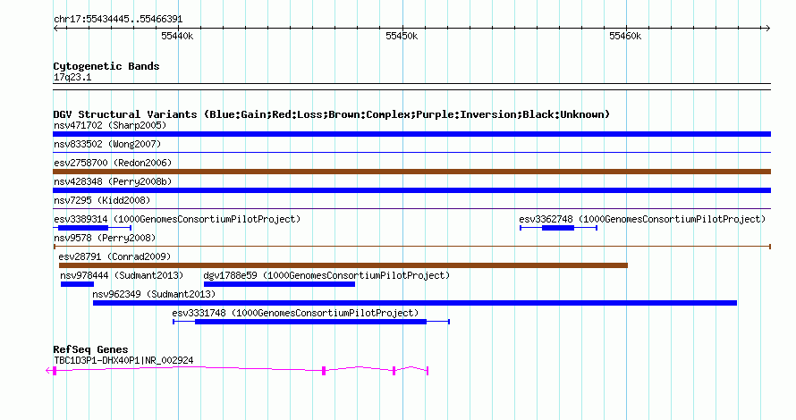The width and height of the screenshot is (796, 420).
Task: Open the esv3389314 variant label
Action: click(177, 219)
